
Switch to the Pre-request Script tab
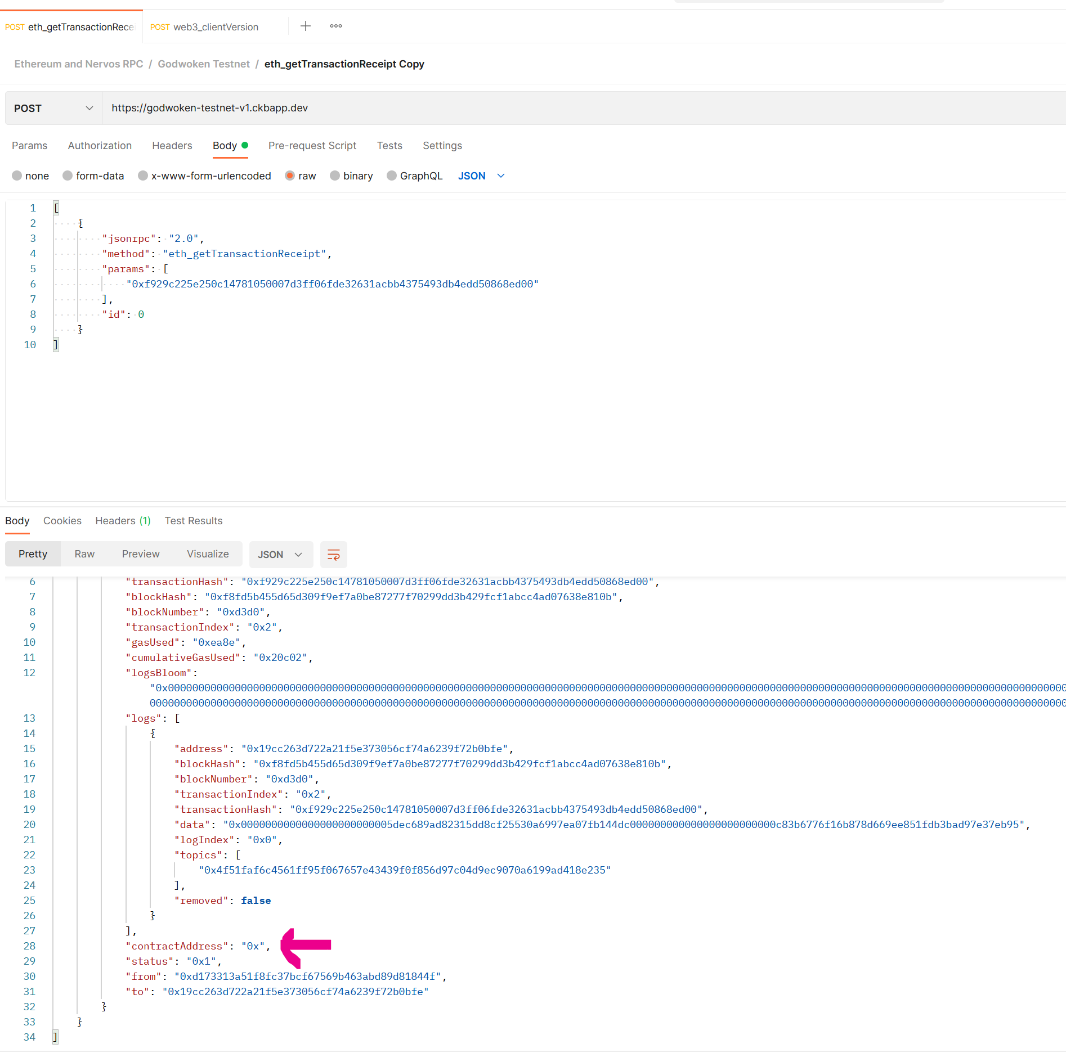click(x=312, y=145)
